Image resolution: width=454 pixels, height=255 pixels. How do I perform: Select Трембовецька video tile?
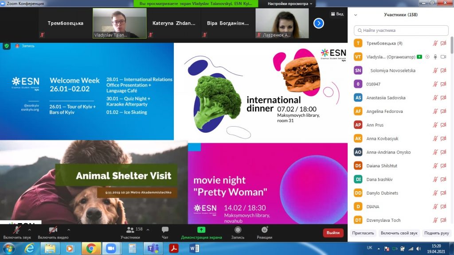coord(66,23)
